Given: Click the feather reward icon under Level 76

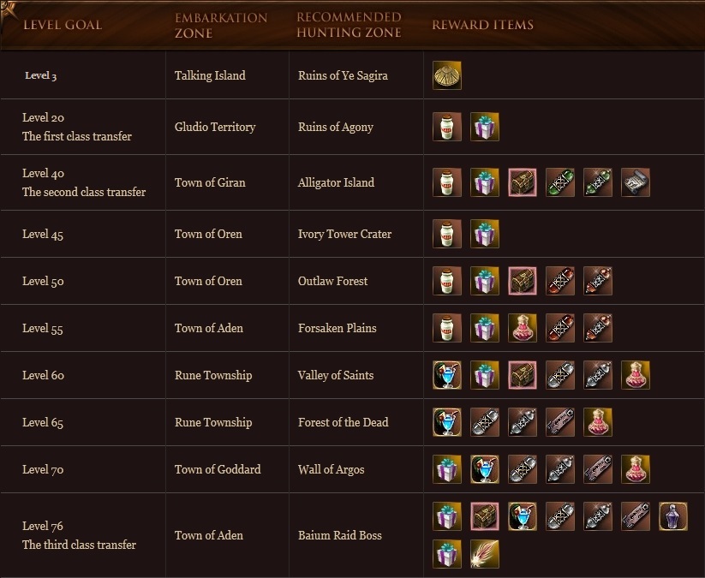Looking at the screenshot, I should click(485, 553).
